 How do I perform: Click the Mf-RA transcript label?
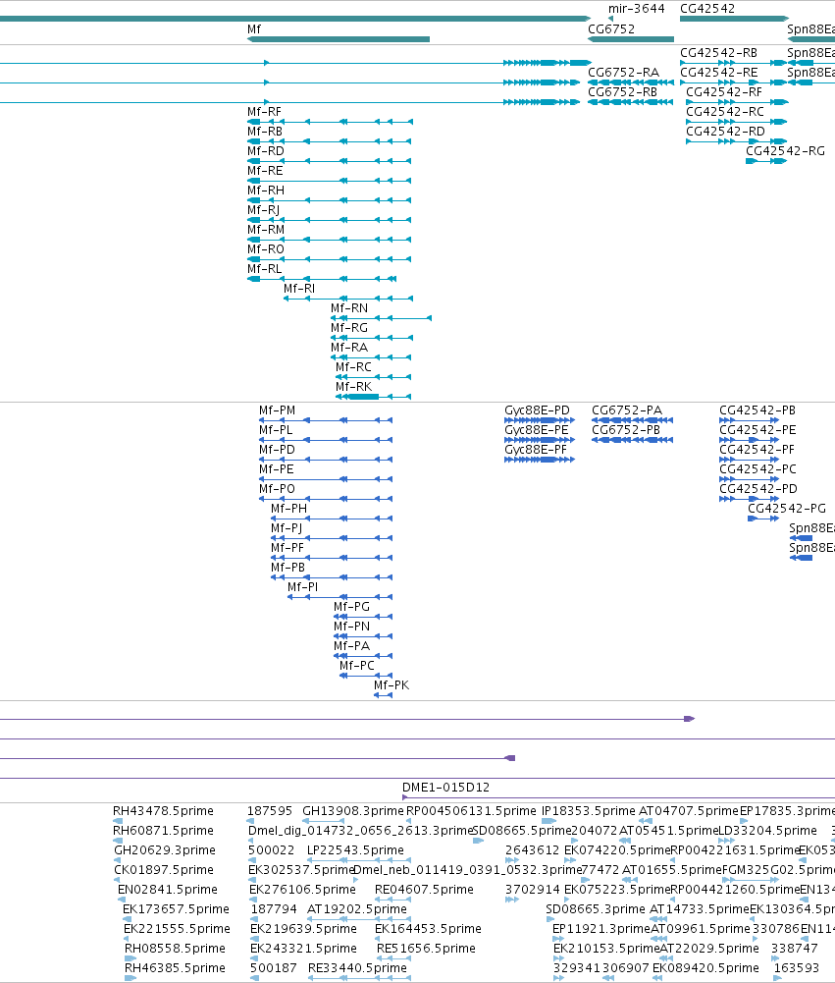point(349,348)
